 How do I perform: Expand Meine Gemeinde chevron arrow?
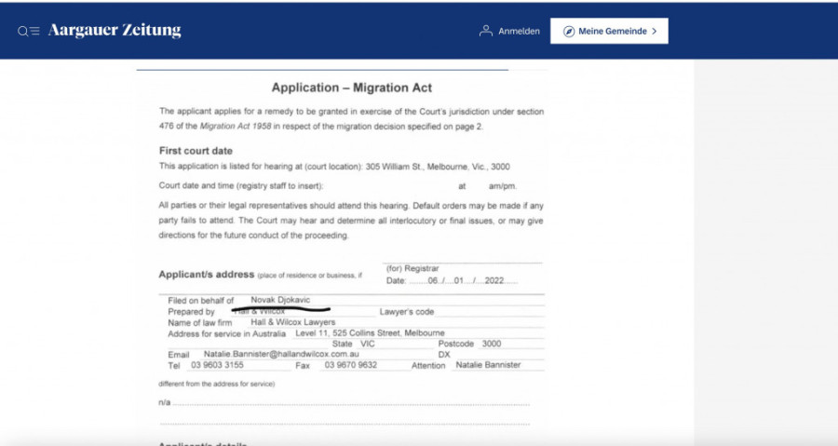[x=655, y=31]
